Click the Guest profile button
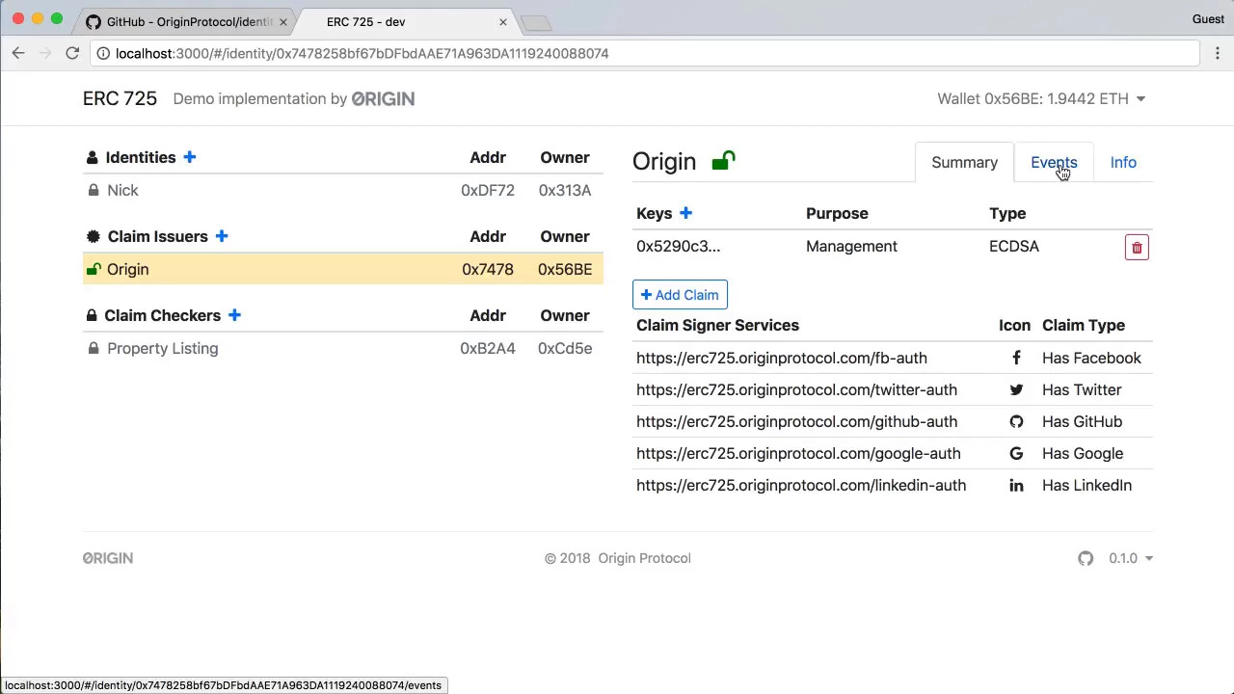 [1208, 18]
